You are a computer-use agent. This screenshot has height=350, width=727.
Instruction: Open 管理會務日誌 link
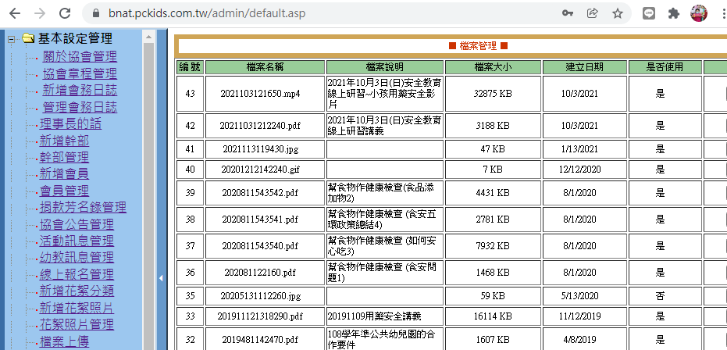click(80, 107)
